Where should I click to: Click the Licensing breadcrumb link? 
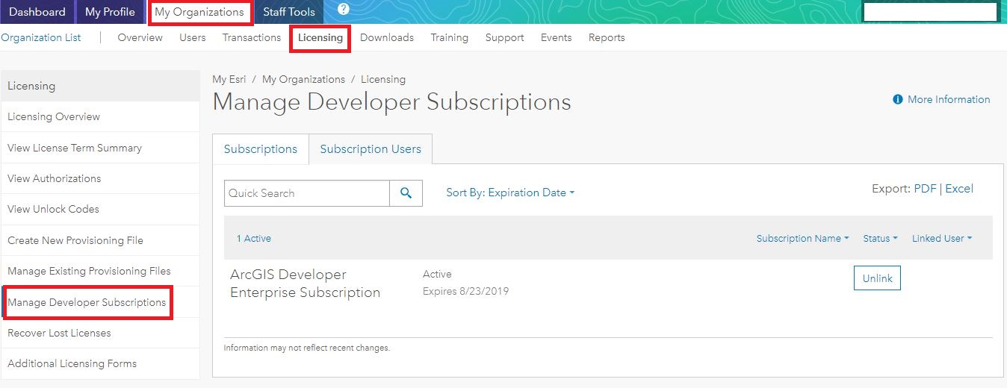[383, 79]
